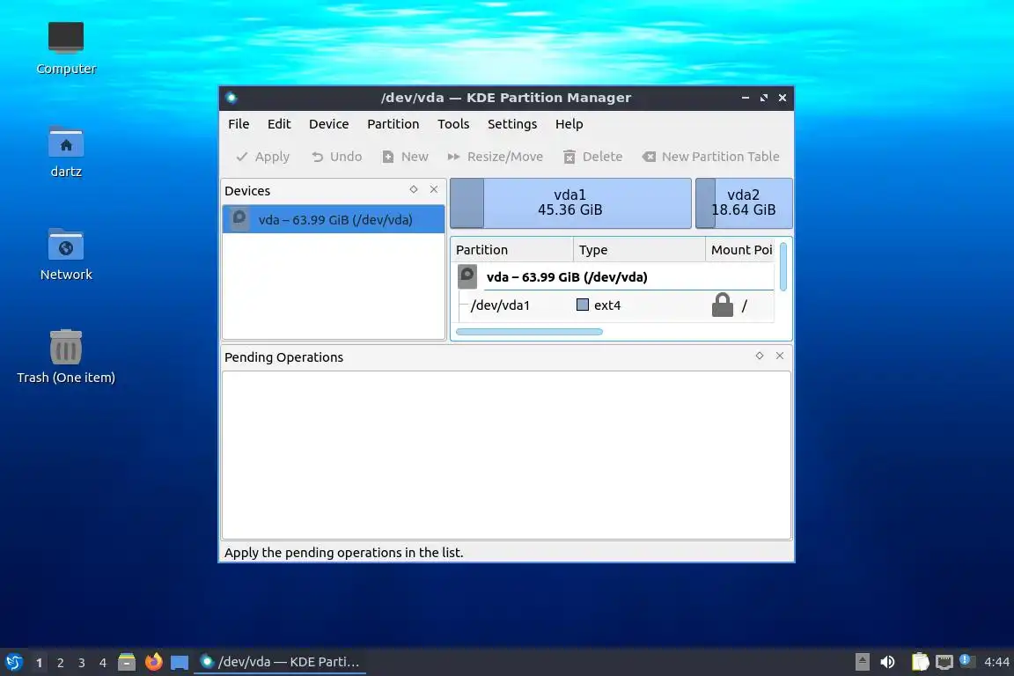Open the Network desktop icon
The width and height of the screenshot is (1014, 676).
66,254
